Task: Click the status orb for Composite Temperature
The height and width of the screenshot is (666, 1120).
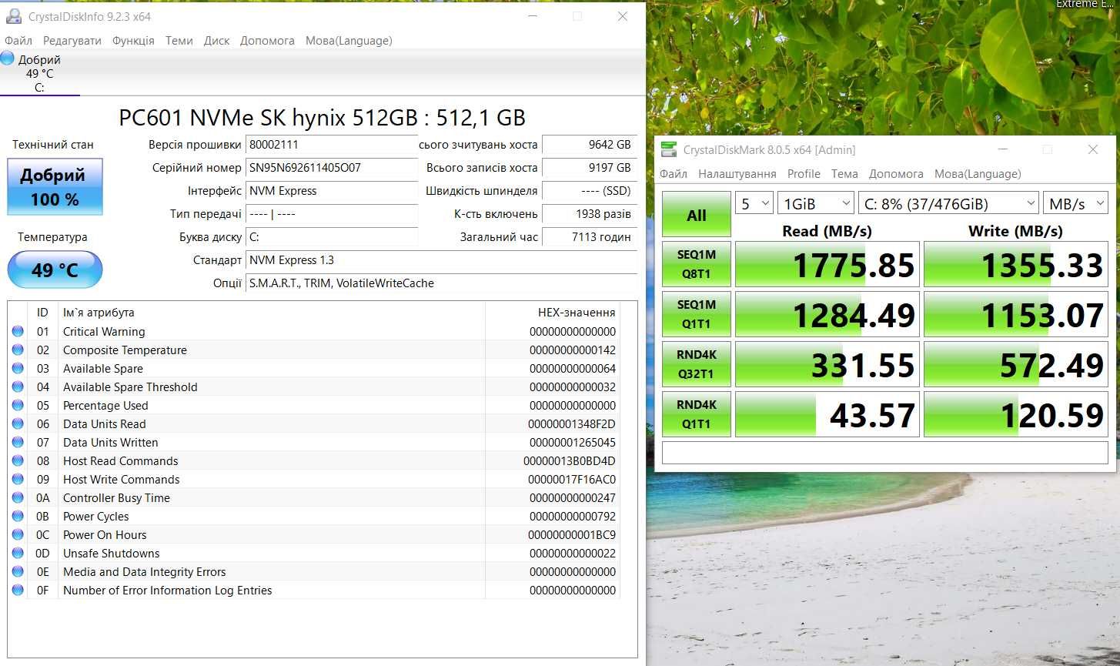Action: [18, 350]
